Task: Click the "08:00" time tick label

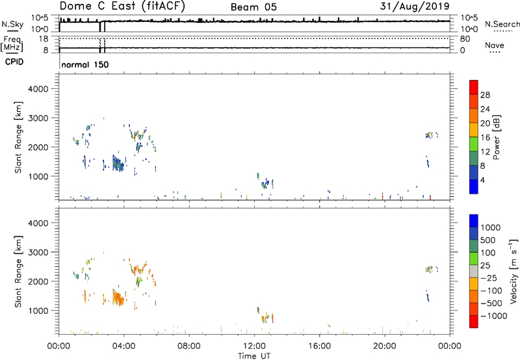Action: [189, 346]
